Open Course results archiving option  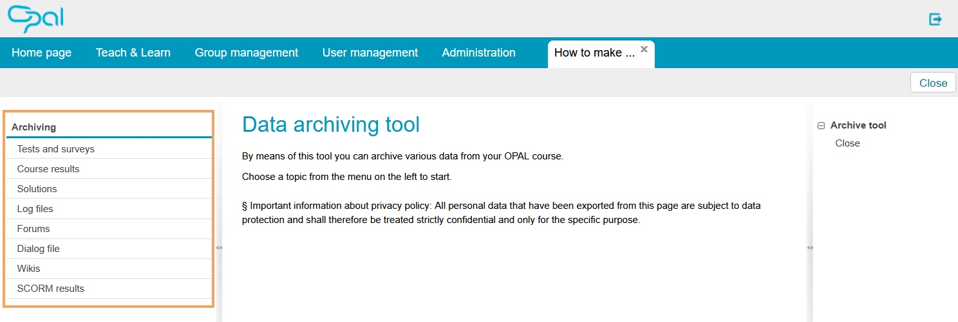(48, 169)
